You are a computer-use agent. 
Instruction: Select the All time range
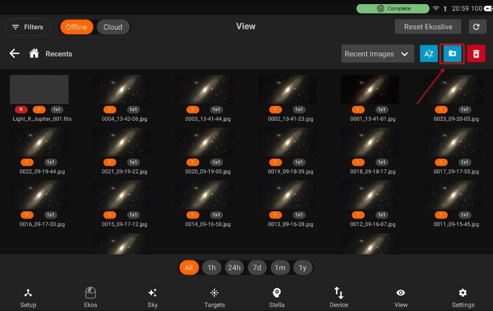(188, 268)
